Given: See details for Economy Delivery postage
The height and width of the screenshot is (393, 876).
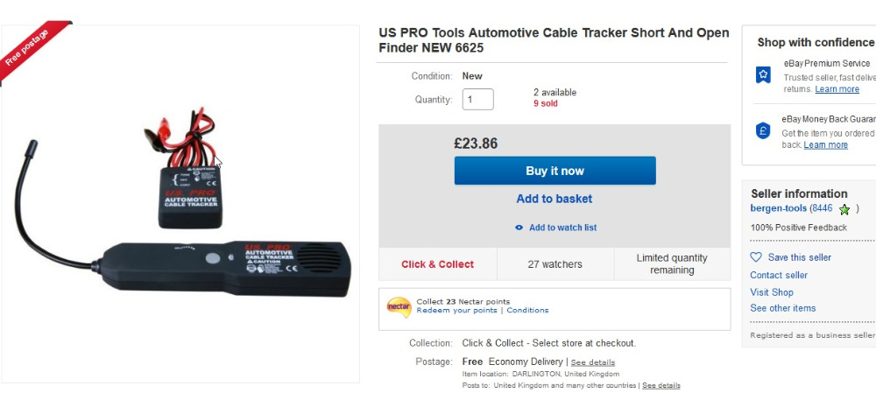Looking at the screenshot, I should [x=593, y=362].
